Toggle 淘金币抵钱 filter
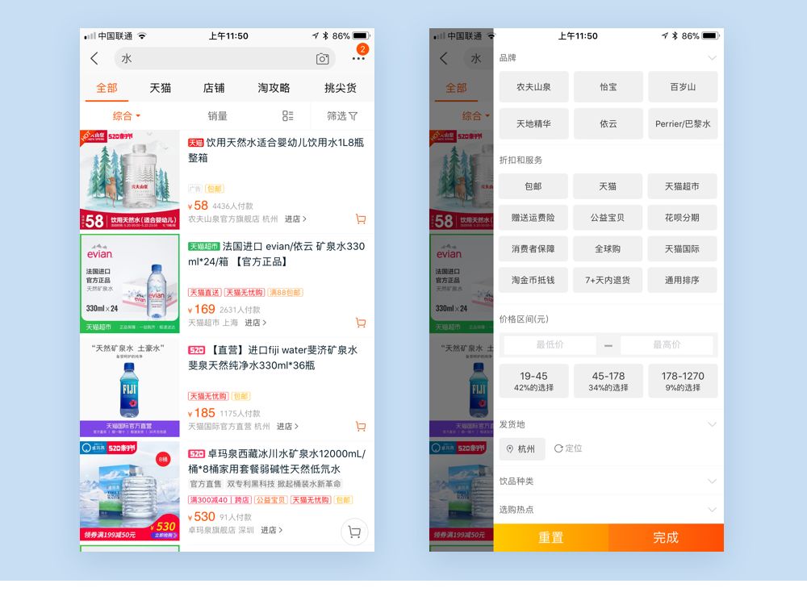The width and height of the screenshot is (807, 592). pos(533,280)
